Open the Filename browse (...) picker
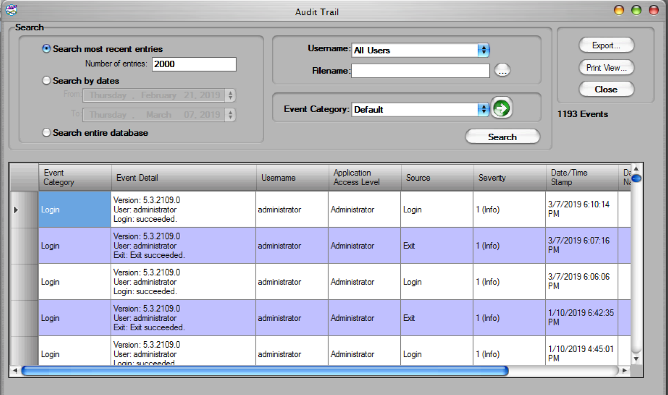Screen dimensions: 668x395 [502, 70]
